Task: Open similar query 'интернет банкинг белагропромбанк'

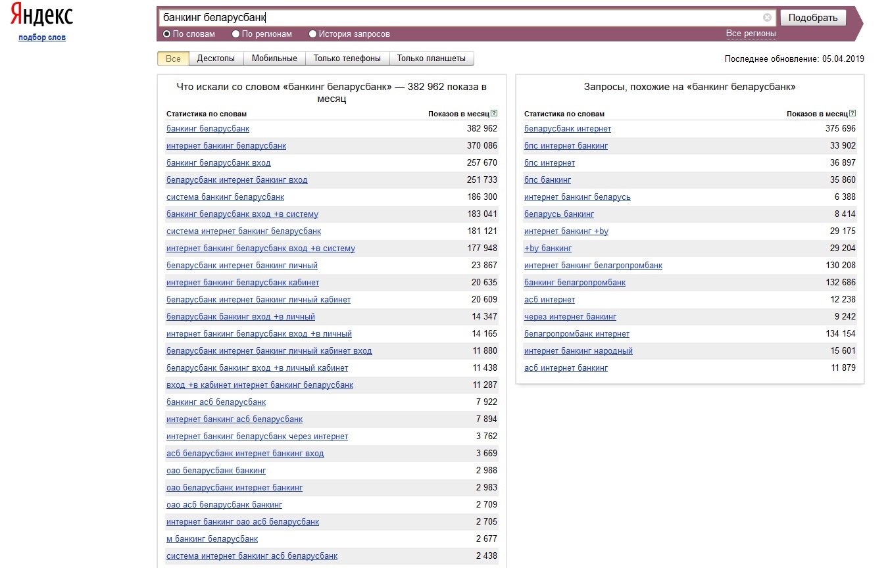Action: pyautogui.click(x=593, y=266)
